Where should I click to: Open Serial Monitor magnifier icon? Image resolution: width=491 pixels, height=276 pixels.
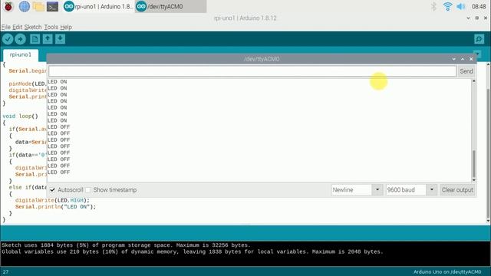pyautogui.click(x=479, y=39)
